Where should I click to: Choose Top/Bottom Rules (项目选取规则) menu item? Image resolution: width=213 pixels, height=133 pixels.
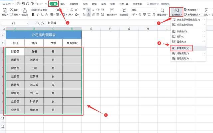coord(188,25)
